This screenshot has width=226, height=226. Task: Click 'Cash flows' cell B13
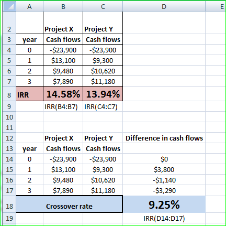pos(63,148)
